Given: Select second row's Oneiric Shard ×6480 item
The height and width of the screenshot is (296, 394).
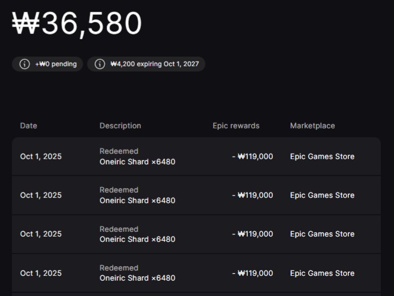Looking at the screenshot, I should (137, 201).
